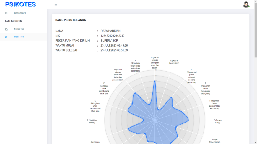
Task: Click the T (Tempo Kerja) chart label
Action: pos(217,121)
